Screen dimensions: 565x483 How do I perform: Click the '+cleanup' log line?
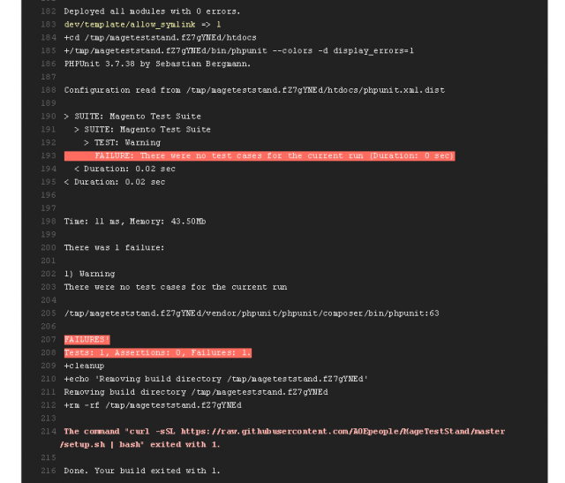click(84, 366)
